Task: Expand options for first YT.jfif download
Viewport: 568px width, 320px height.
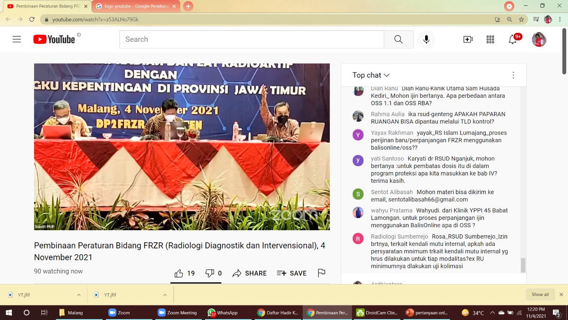Action: tap(79, 295)
